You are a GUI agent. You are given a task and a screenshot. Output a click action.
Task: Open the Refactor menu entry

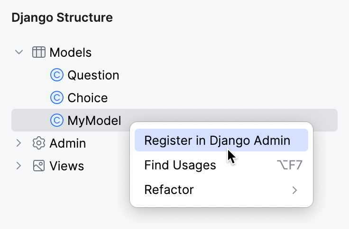click(x=169, y=190)
